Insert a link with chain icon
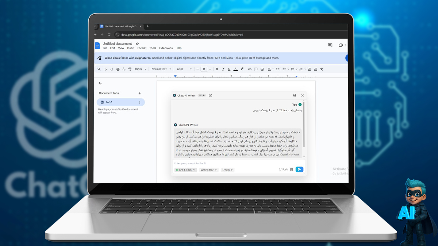The width and height of the screenshot is (438, 246). [x=250, y=69]
